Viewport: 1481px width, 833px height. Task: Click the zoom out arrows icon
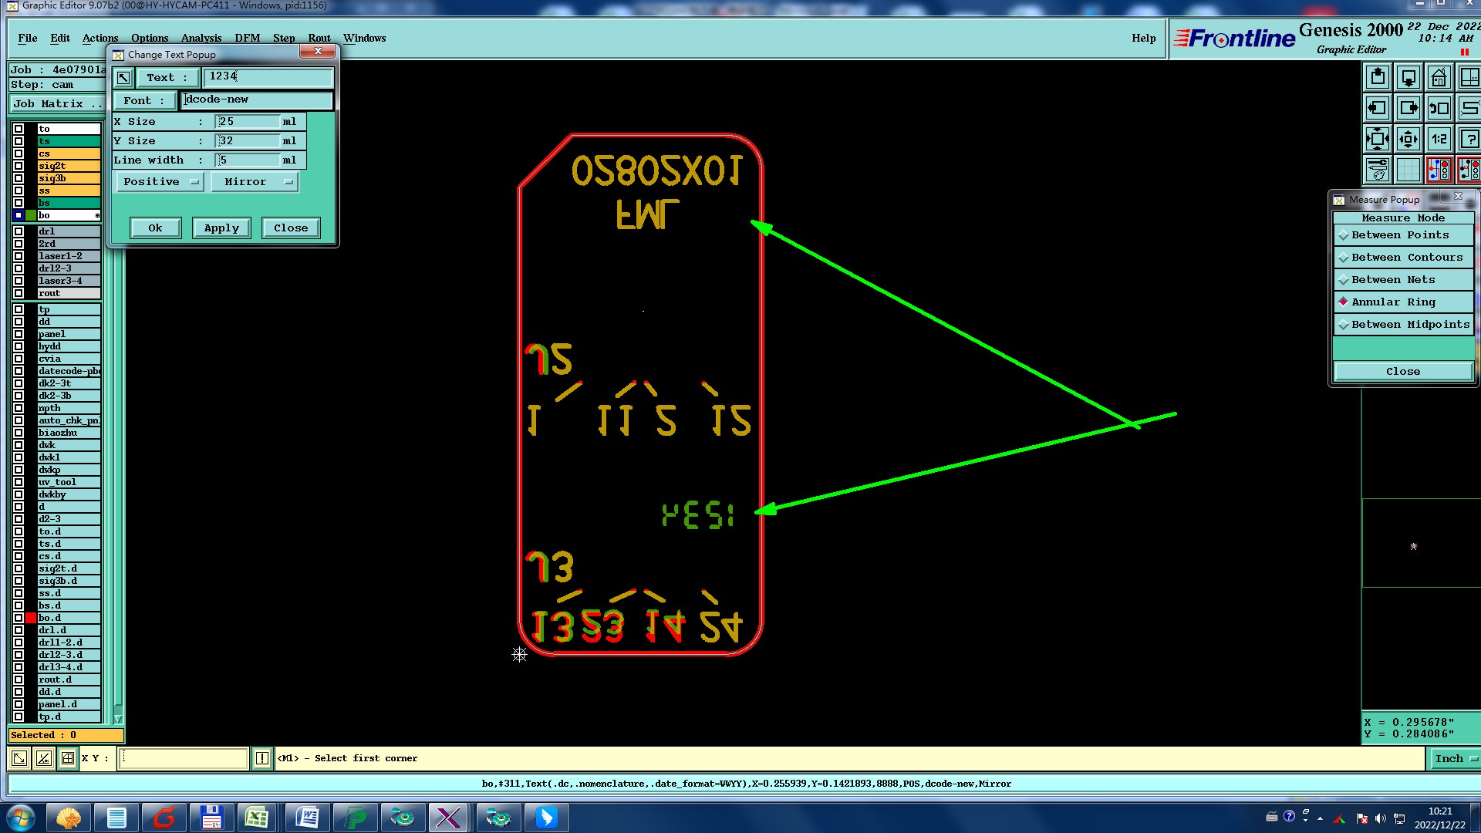[x=1408, y=140]
